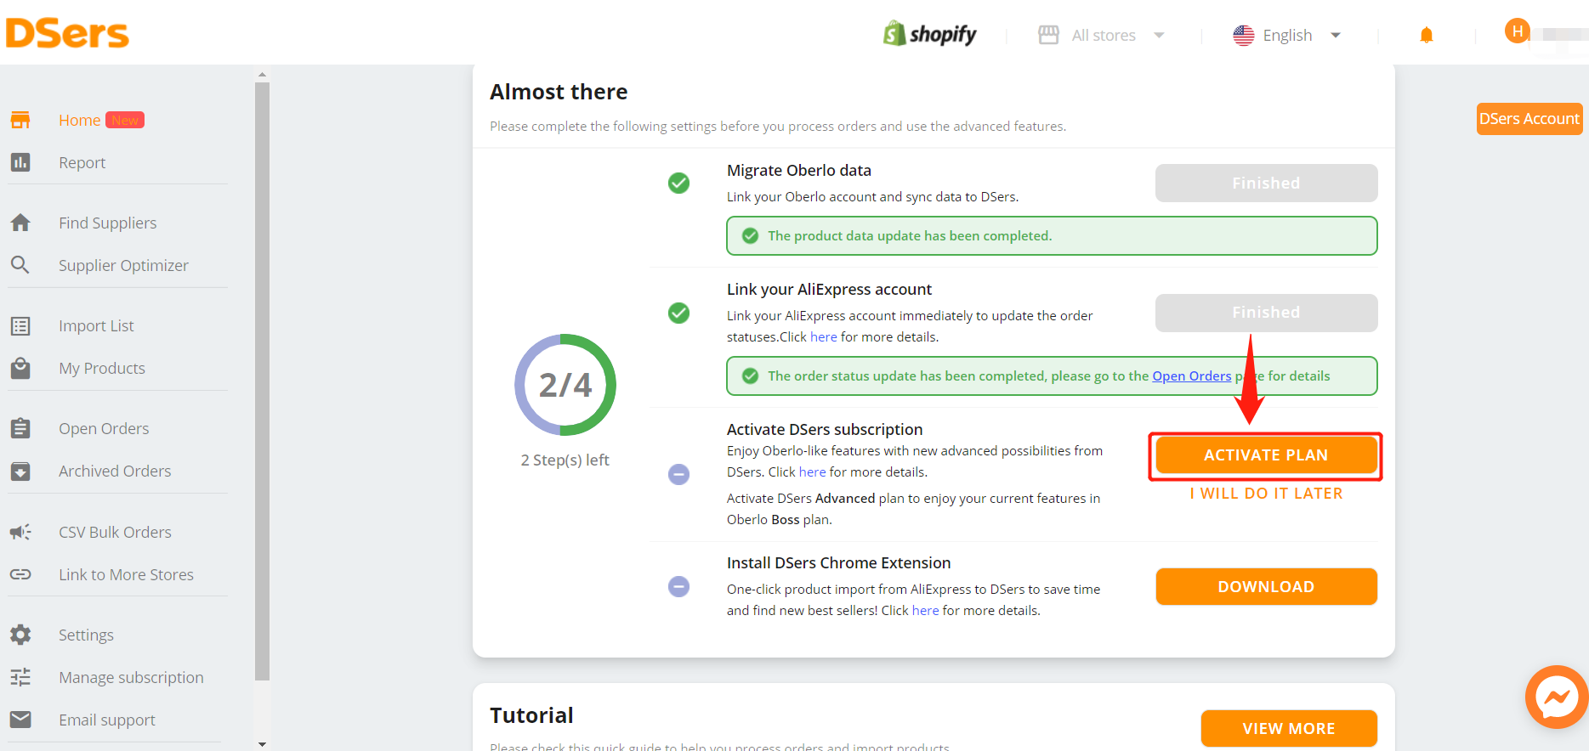Open the Messenger chat bubble
This screenshot has width=1589, height=751.
coord(1557,697)
